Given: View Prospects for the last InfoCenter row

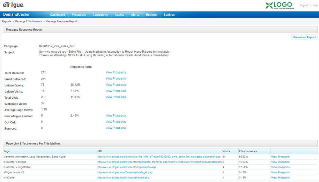Looking at the screenshot, I should click(x=280, y=178).
